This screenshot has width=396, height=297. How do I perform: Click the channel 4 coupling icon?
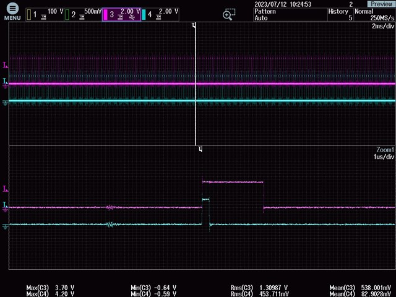[x=158, y=17]
